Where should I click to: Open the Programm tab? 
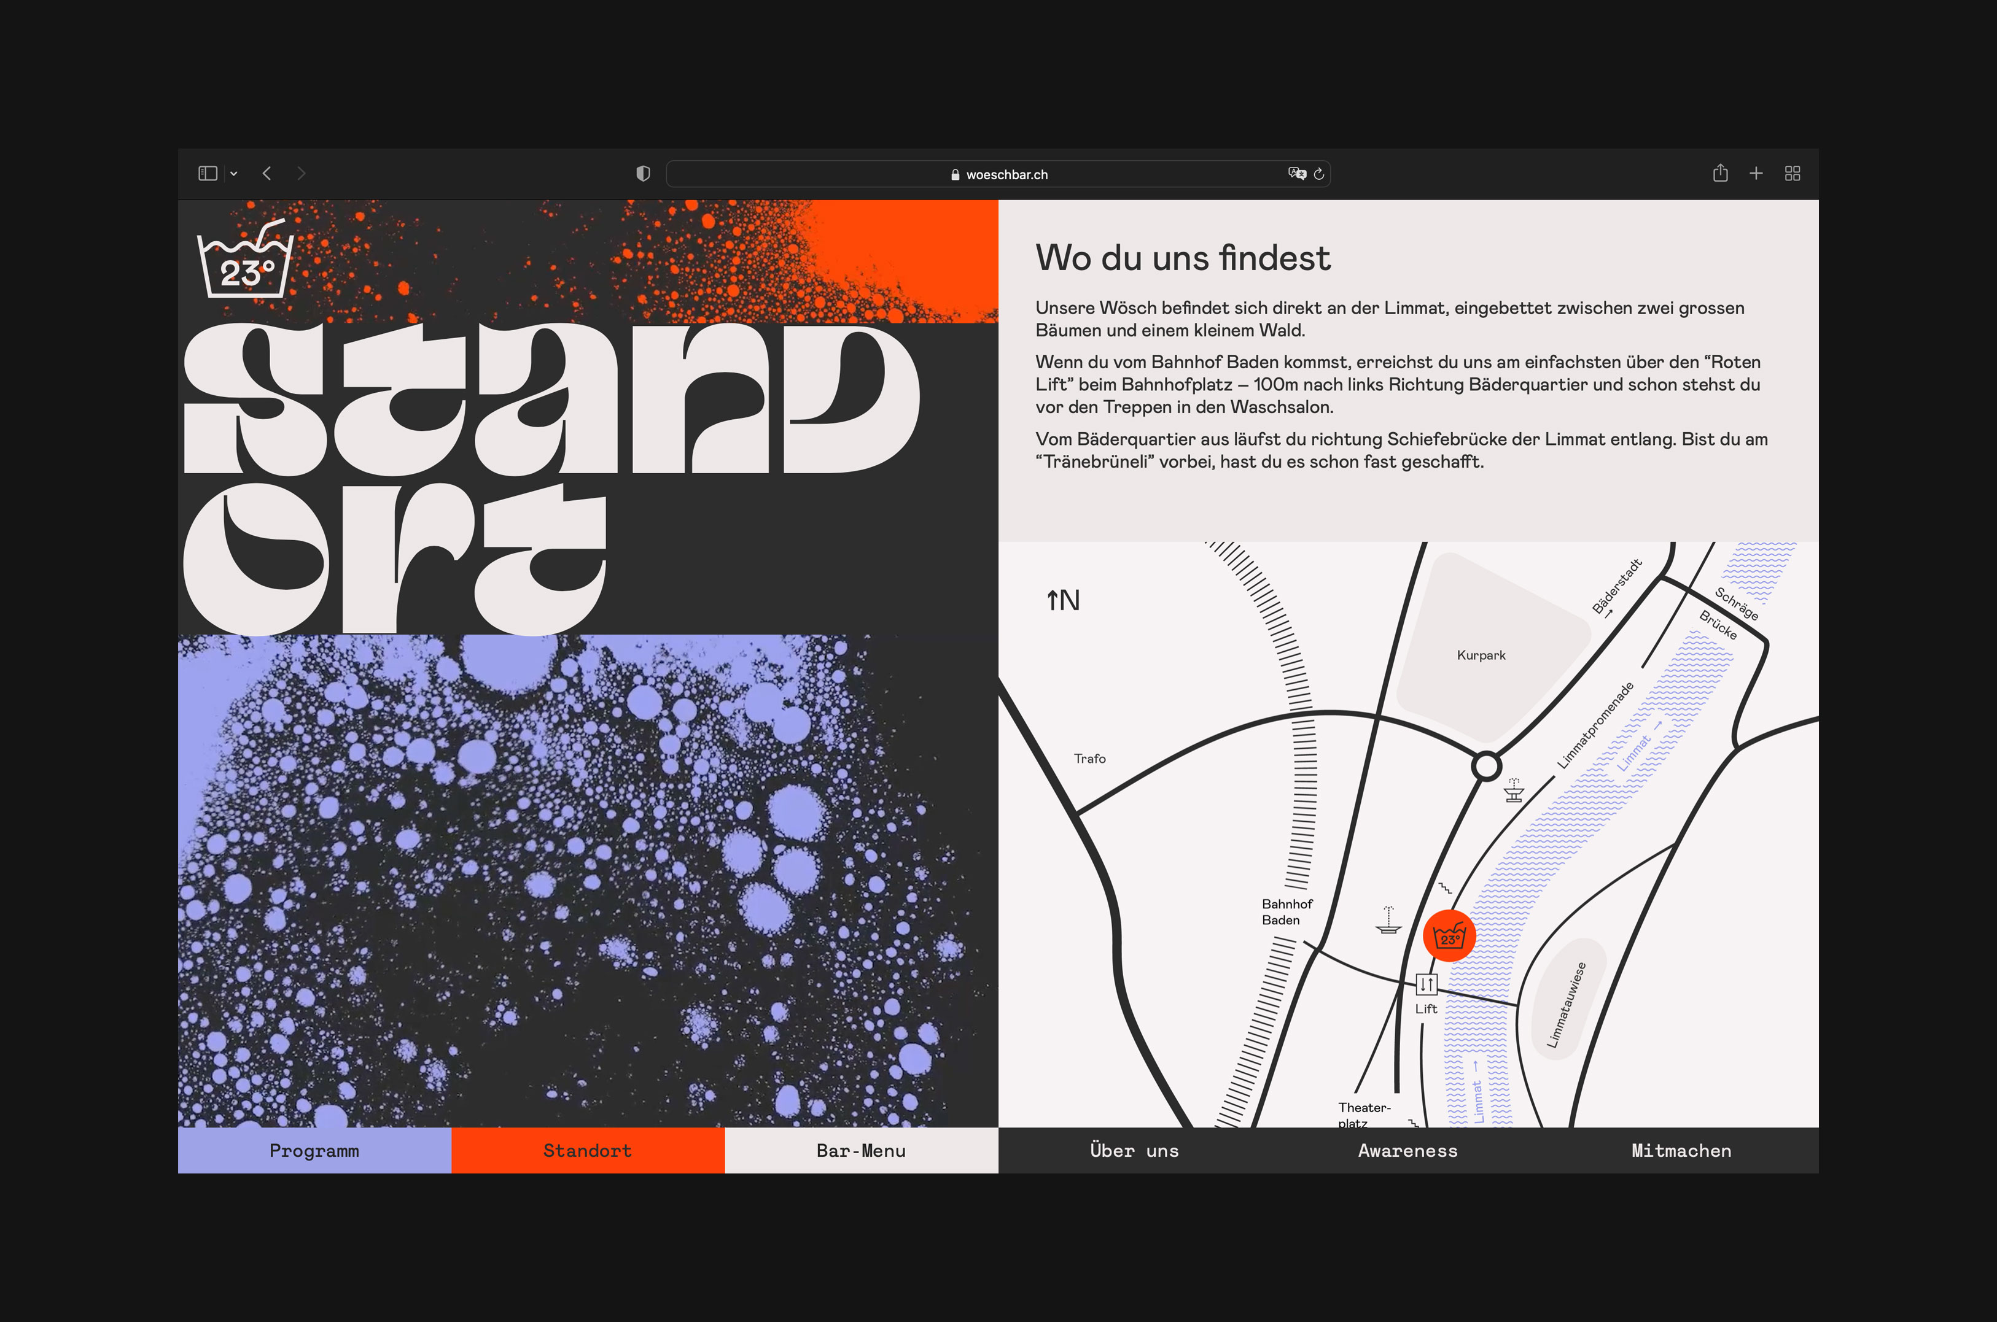coord(314,1151)
